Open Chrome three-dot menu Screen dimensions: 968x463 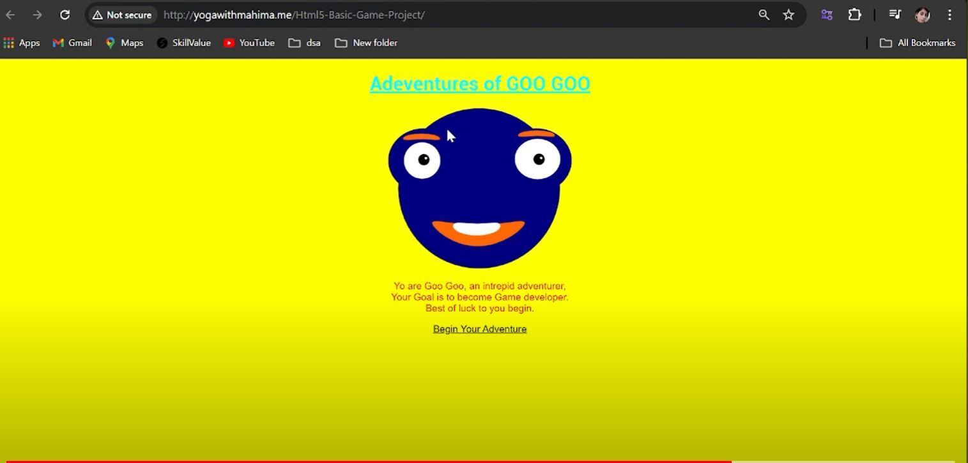pos(949,15)
